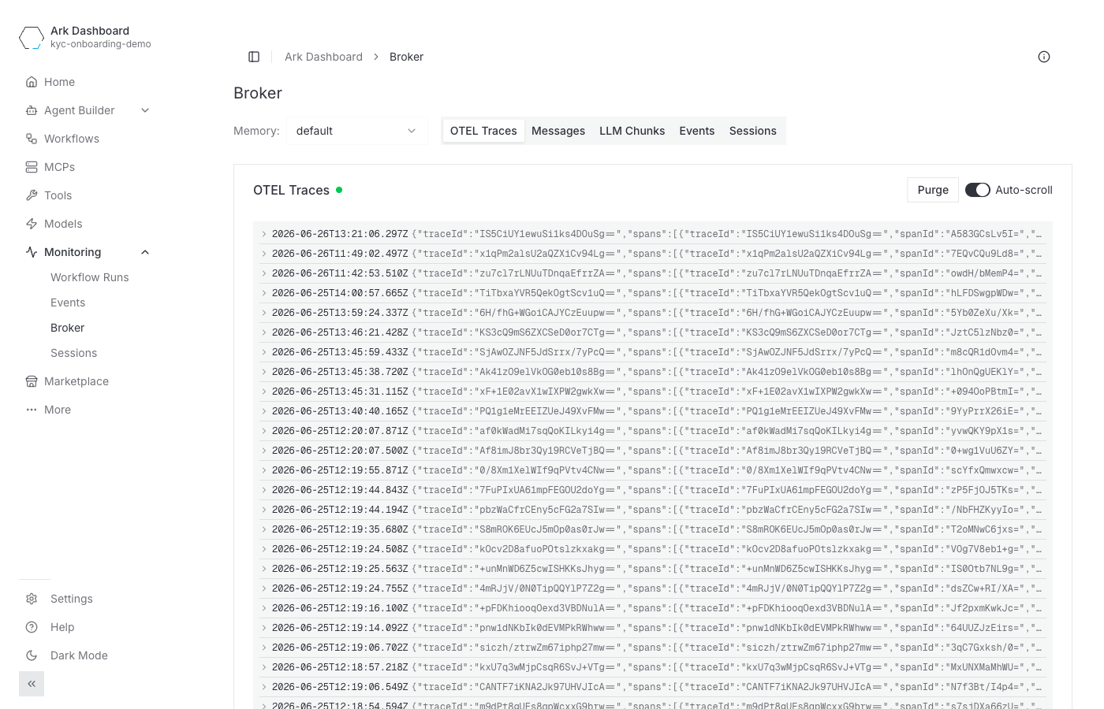The width and height of the screenshot is (1104, 709).
Task: Click trace timestamp 2026-06-25T12:19:35.680Z
Action: tap(340, 529)
